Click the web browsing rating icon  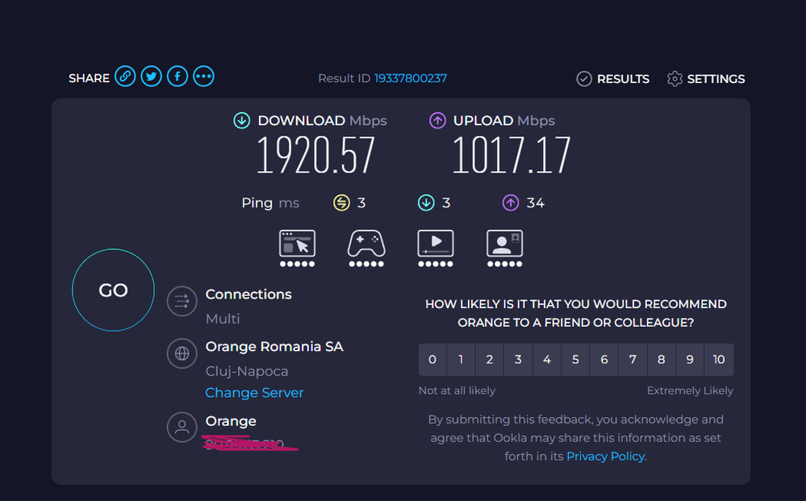pos(297,248)
